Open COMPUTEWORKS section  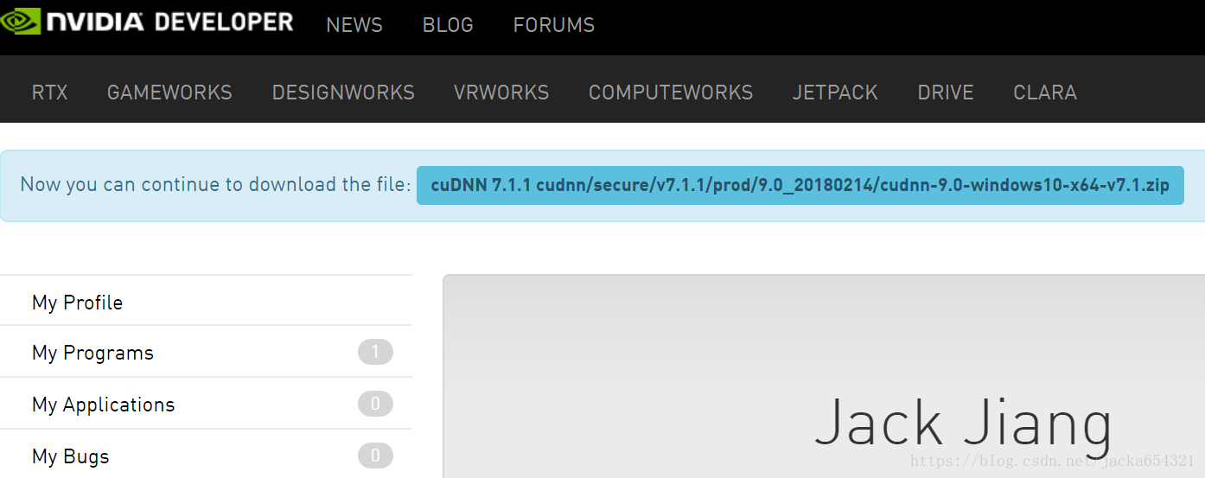click(671, 92)
